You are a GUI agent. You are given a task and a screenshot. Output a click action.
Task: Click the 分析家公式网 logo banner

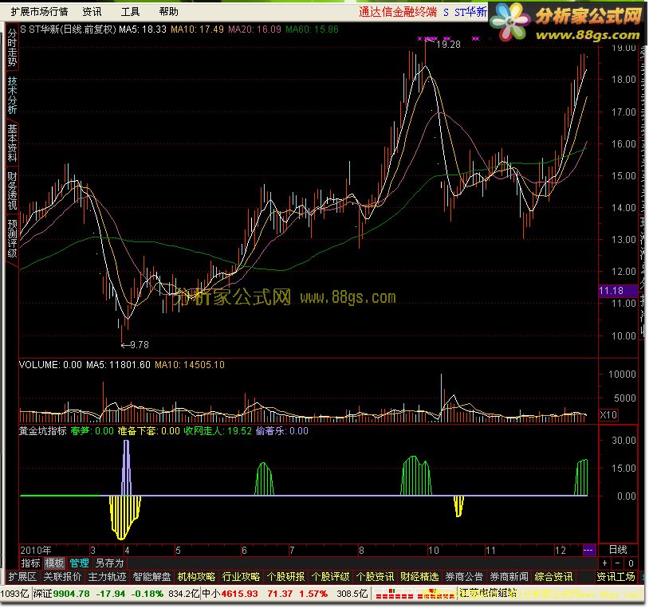coord(568,23)
